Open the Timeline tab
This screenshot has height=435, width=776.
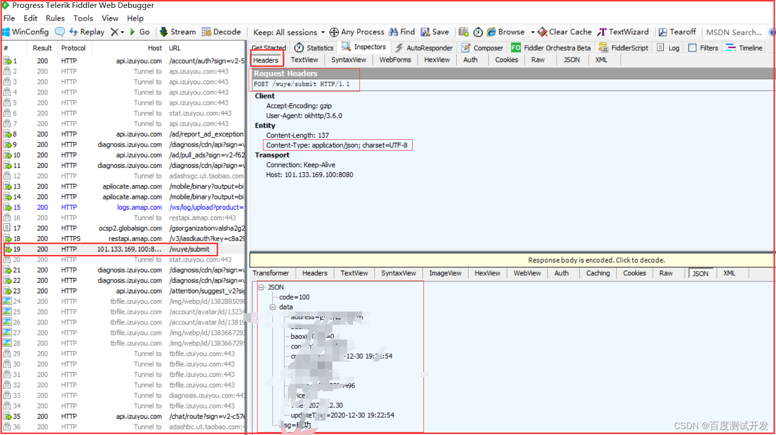744,48
